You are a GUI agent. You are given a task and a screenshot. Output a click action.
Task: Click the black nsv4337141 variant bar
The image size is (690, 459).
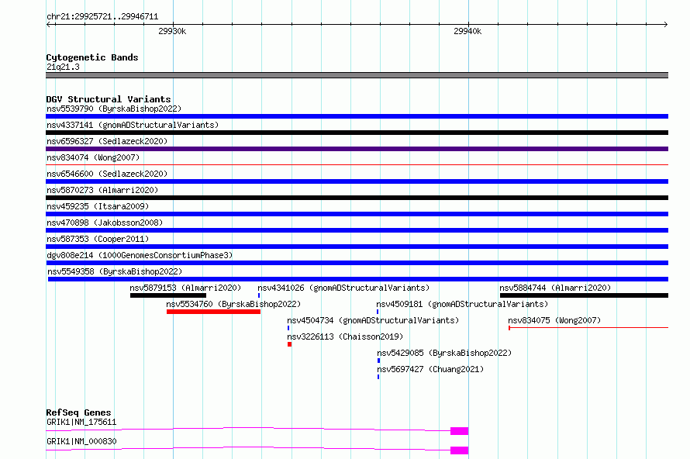click(357, 133)
